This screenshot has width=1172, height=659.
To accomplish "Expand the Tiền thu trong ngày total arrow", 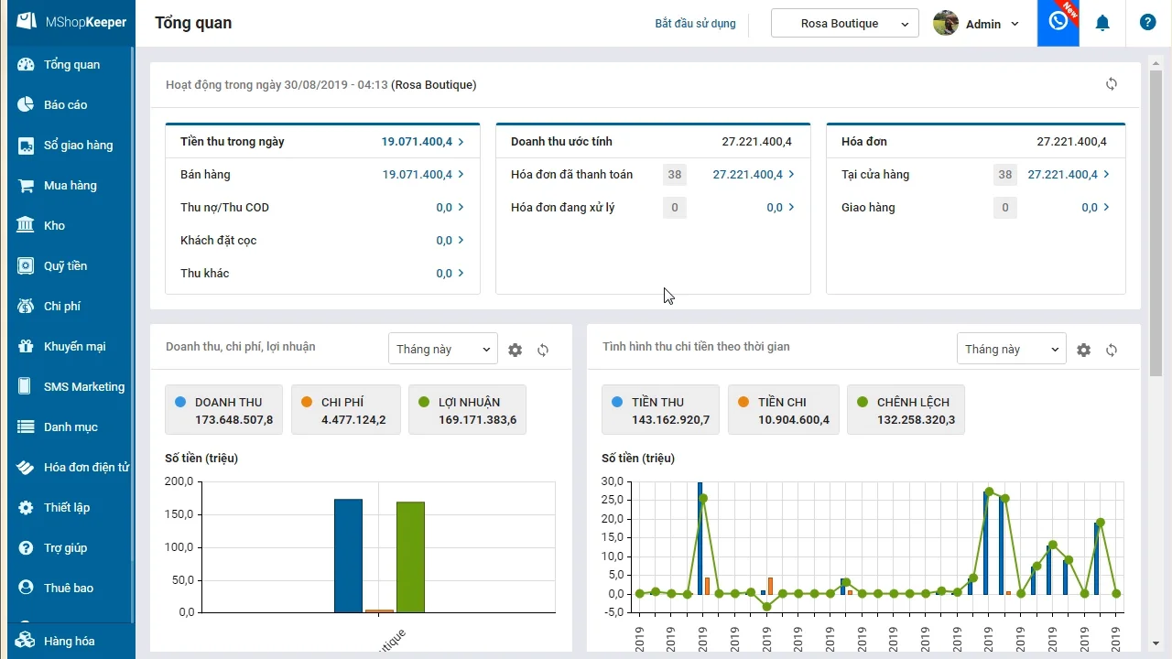I will [x=461, y=142].
